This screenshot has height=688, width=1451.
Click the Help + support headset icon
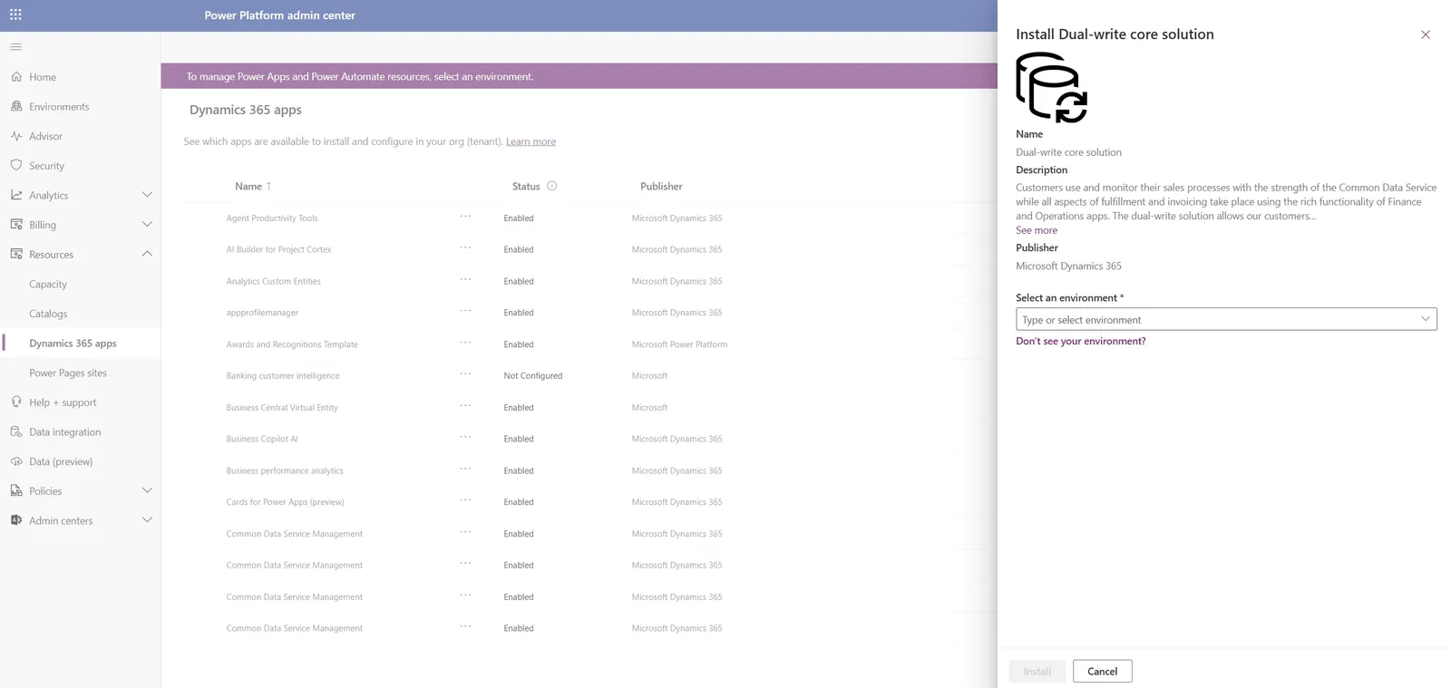16,402
